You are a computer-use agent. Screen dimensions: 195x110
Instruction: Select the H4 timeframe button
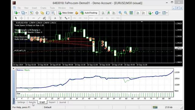pos(102,18)
